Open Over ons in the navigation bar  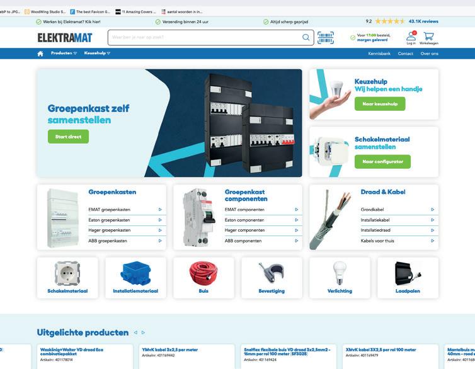429,54
